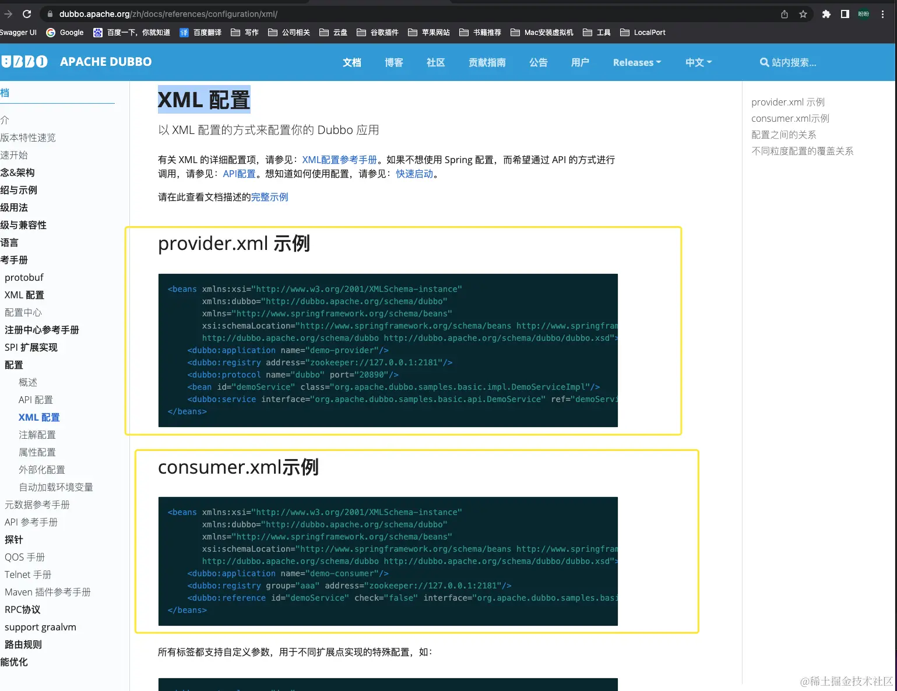Open 配置中心 in the sidebar
This screenshot has height=691, width=897.
click(23, 312)
